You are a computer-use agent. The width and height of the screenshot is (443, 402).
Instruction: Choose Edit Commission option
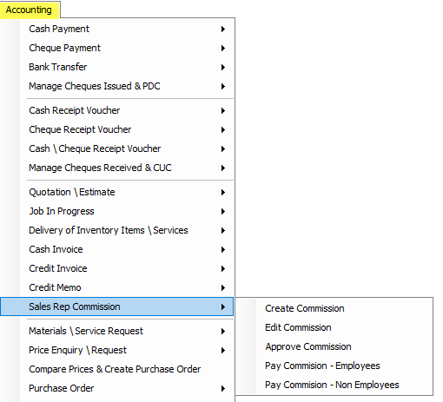point(298,327)
